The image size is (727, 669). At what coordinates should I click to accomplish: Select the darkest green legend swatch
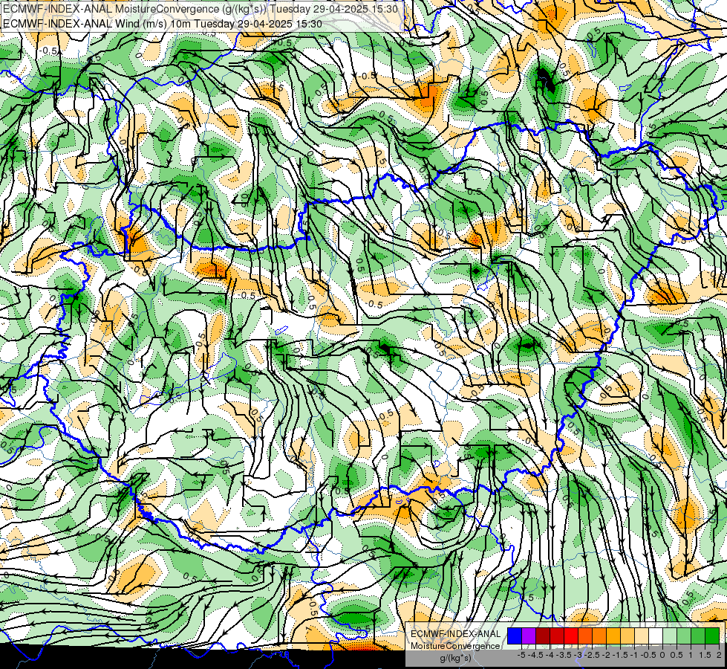point(712,636)
